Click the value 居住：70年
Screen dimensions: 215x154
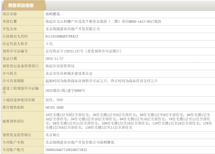(x=54, y=100)
